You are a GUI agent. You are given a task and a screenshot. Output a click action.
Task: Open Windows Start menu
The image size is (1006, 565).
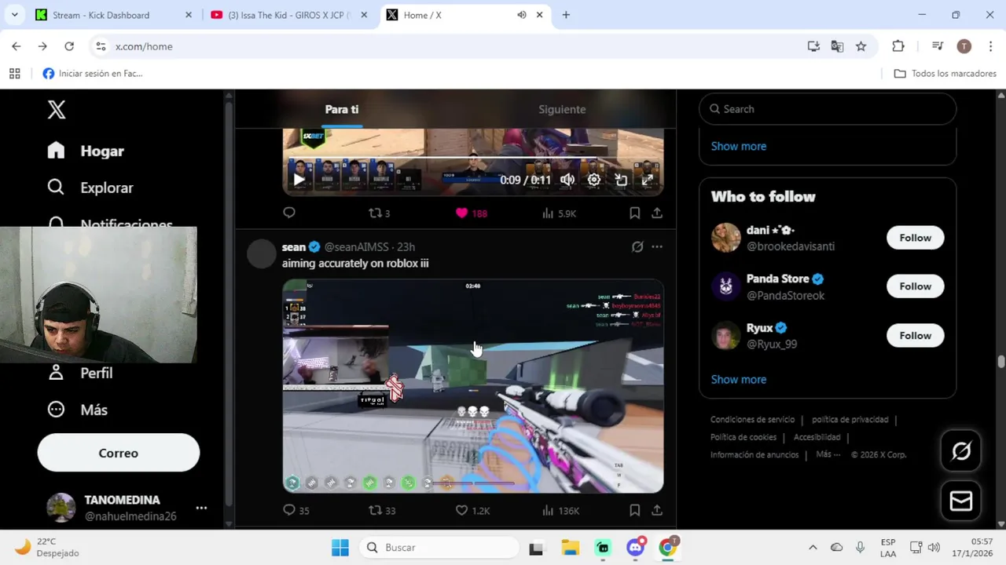click(340, 548)
